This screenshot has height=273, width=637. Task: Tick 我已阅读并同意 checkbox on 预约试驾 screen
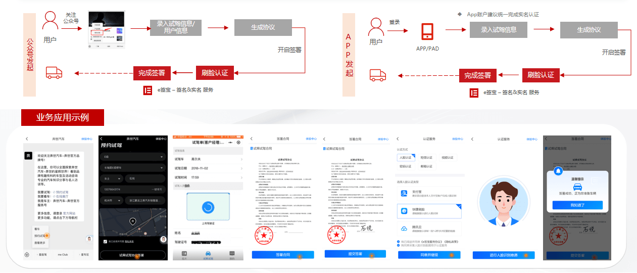point(105,241)
